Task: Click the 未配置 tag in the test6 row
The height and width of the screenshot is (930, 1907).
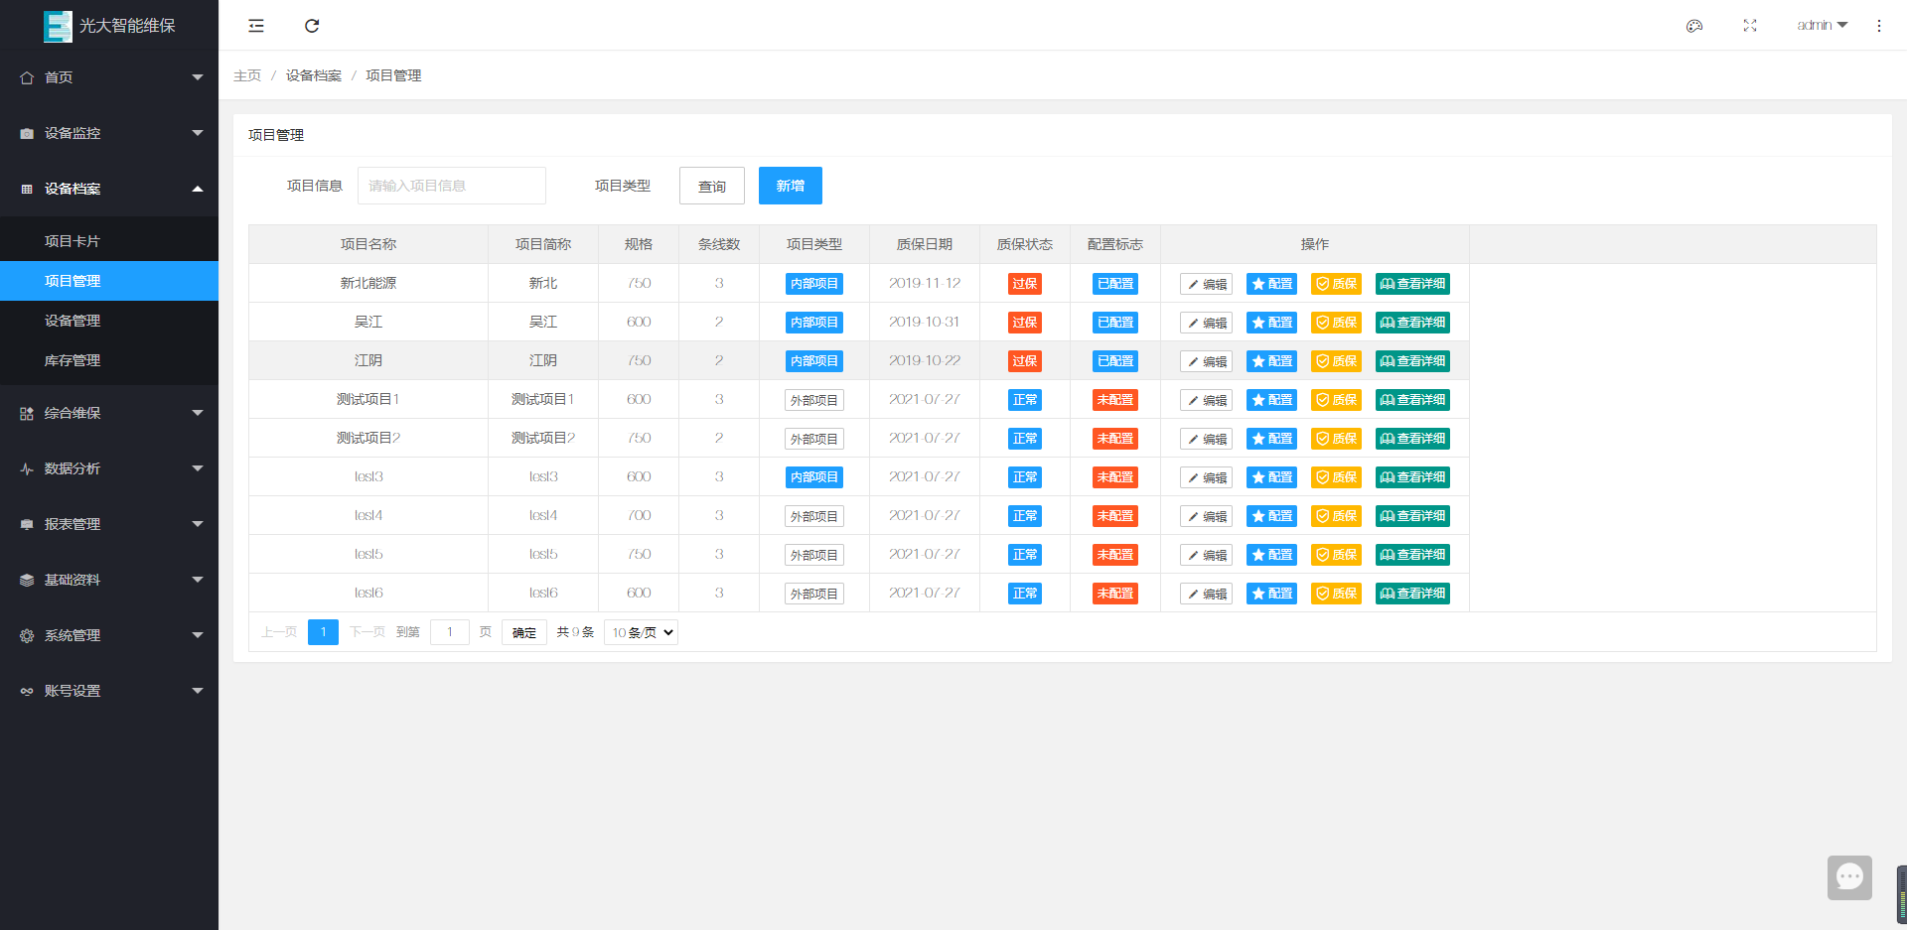Action: click(1115, 594)
